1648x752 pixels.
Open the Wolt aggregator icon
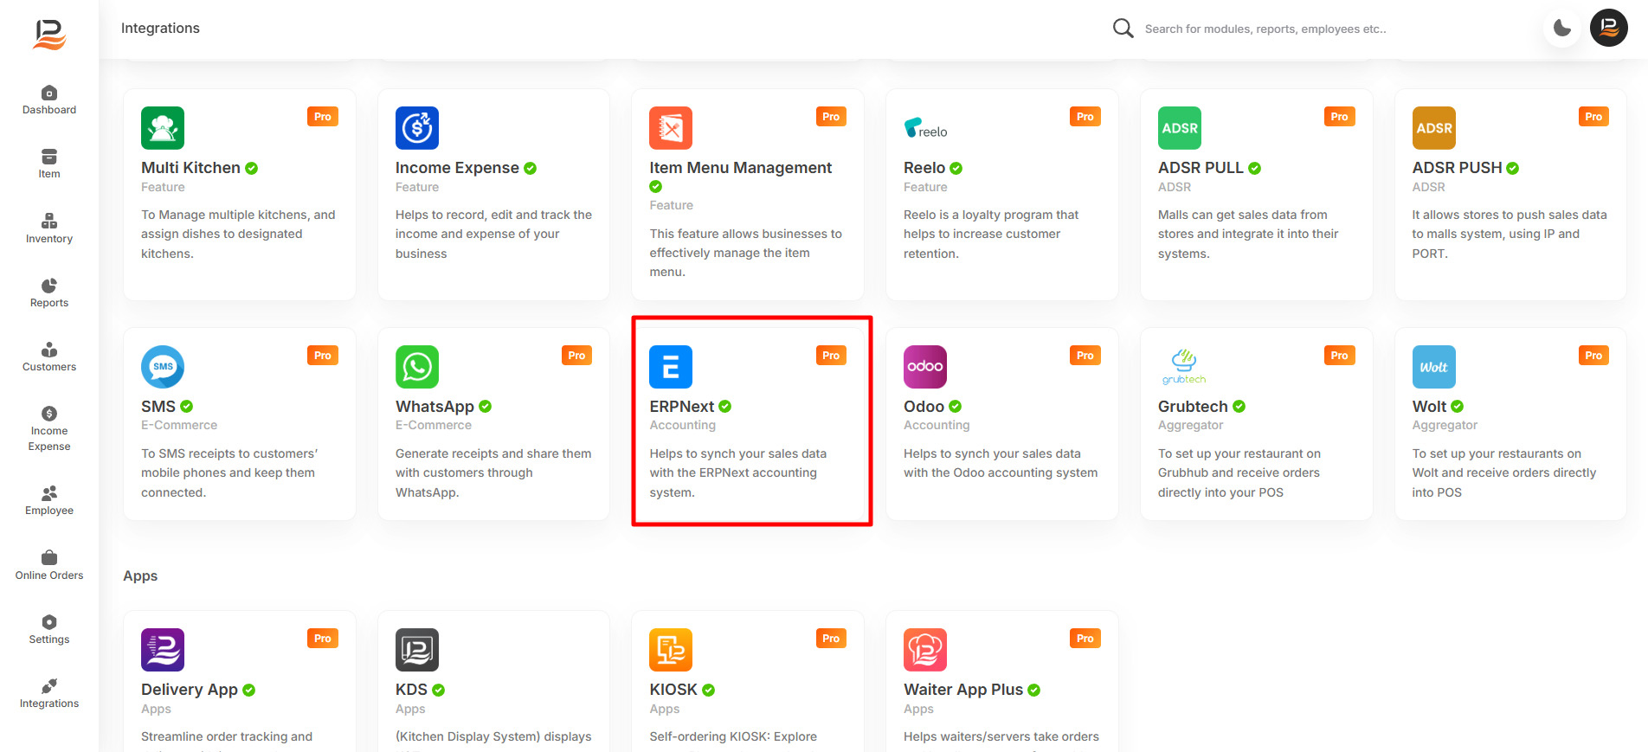click(x=1433, y=367)
